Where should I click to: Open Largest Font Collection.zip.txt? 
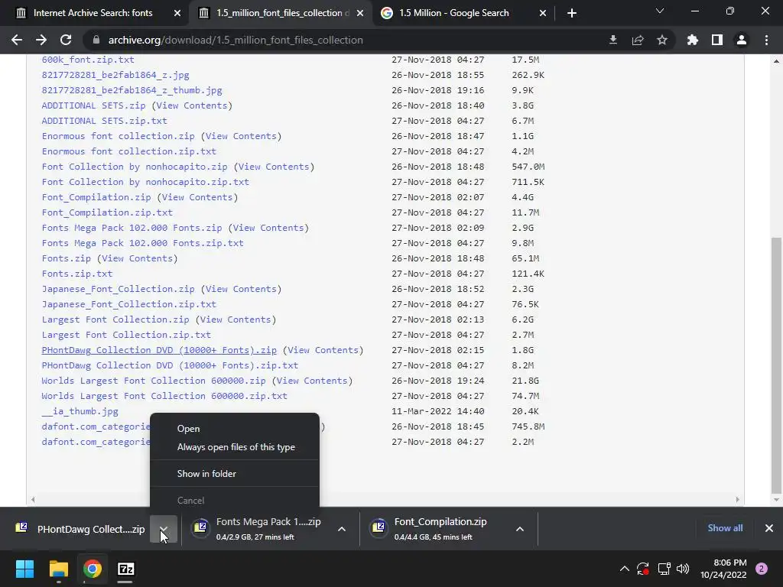(x=126, y=335)
